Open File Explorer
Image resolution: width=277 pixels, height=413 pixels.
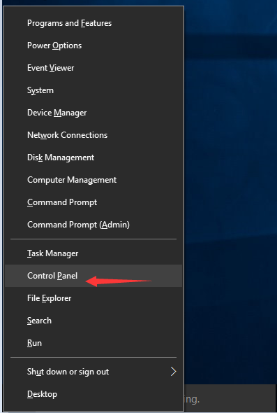93,298
